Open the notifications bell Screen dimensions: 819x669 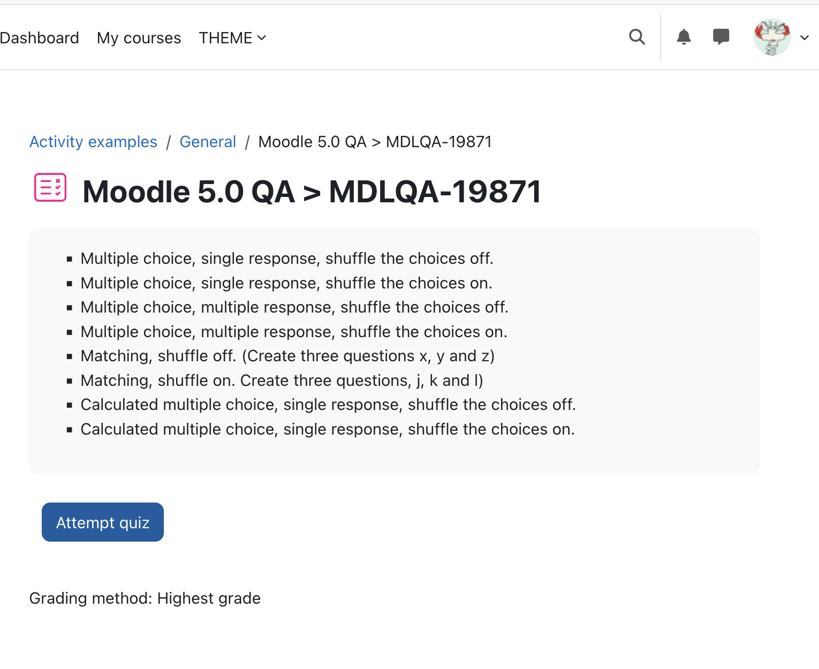pyautogui.click(x=684, y=37)
